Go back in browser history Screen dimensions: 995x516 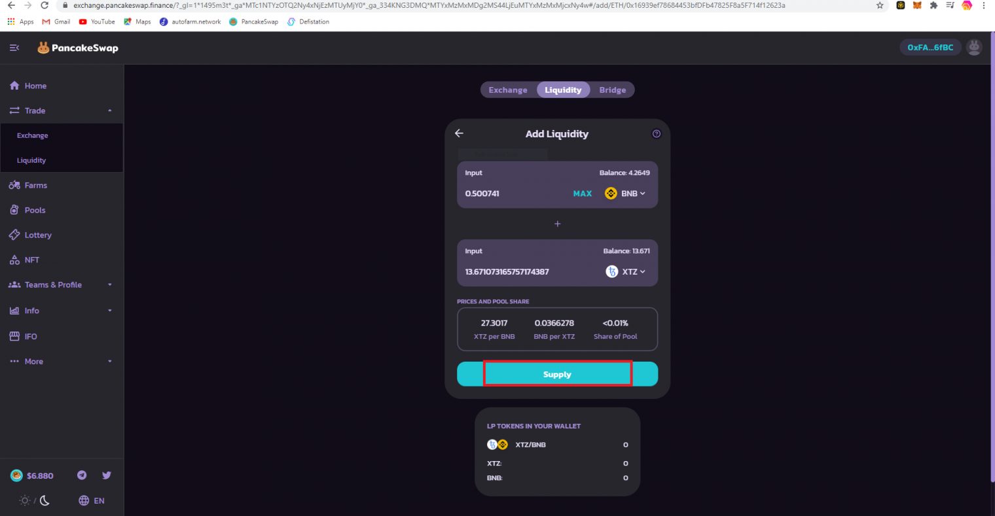click(11, 5)
